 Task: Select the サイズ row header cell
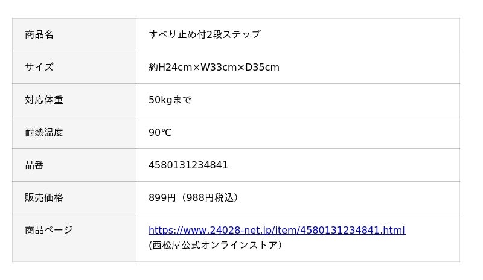(39, 67)
